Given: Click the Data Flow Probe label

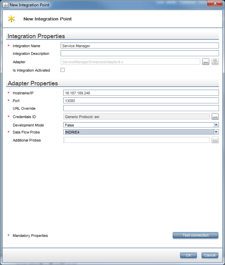Looking at the screenshot, I should pyautogui.click(x=26, y=132).
